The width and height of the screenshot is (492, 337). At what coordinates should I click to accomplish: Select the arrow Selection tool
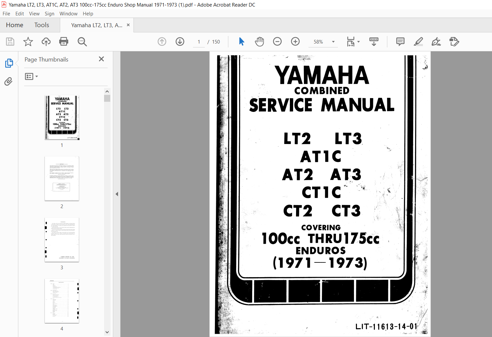pyautogui.click(x=241, y=42)
